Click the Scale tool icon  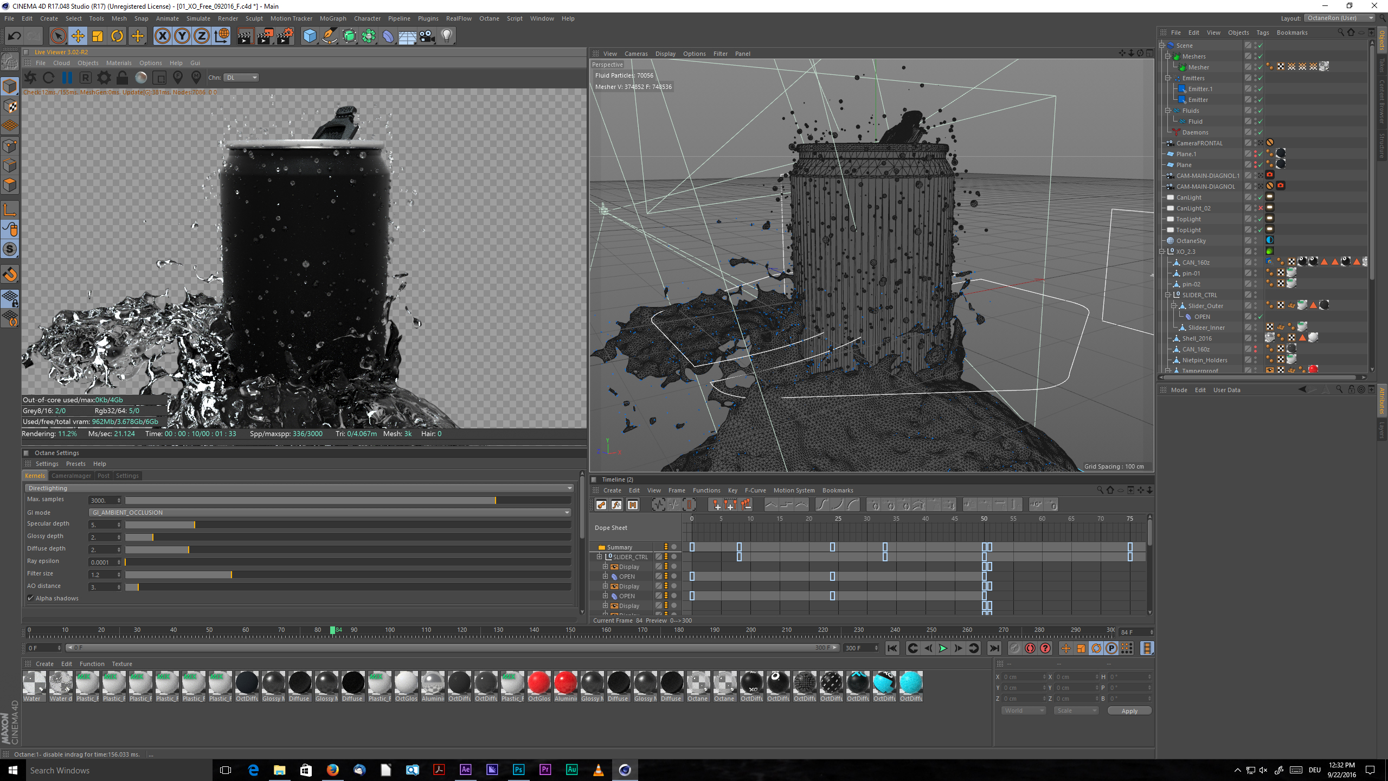[98, 36]
